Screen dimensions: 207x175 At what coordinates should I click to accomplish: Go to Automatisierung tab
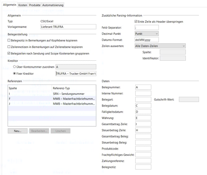tap(53, 5)
